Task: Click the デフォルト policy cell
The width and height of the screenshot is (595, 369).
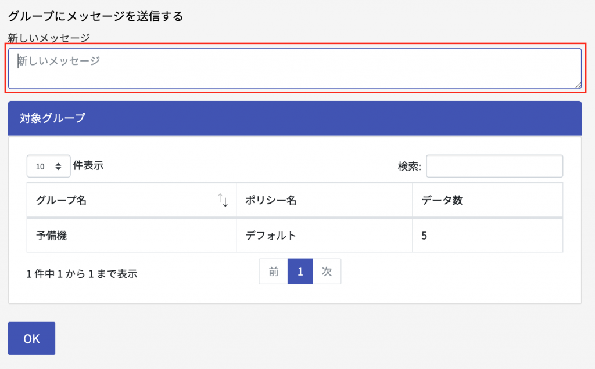Action: (271, 235)
